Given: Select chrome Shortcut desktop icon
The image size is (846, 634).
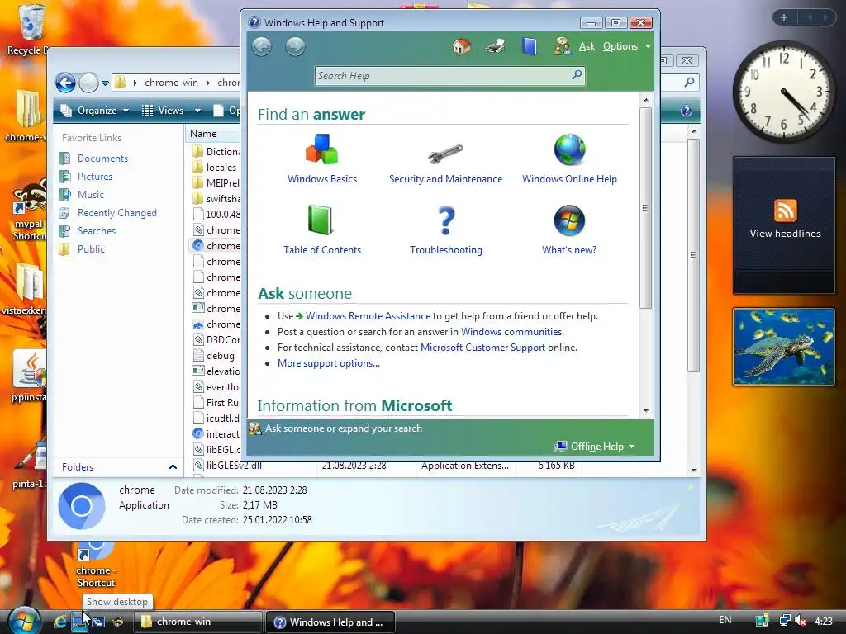Looking at the screenshot, I should click(96, 564).
